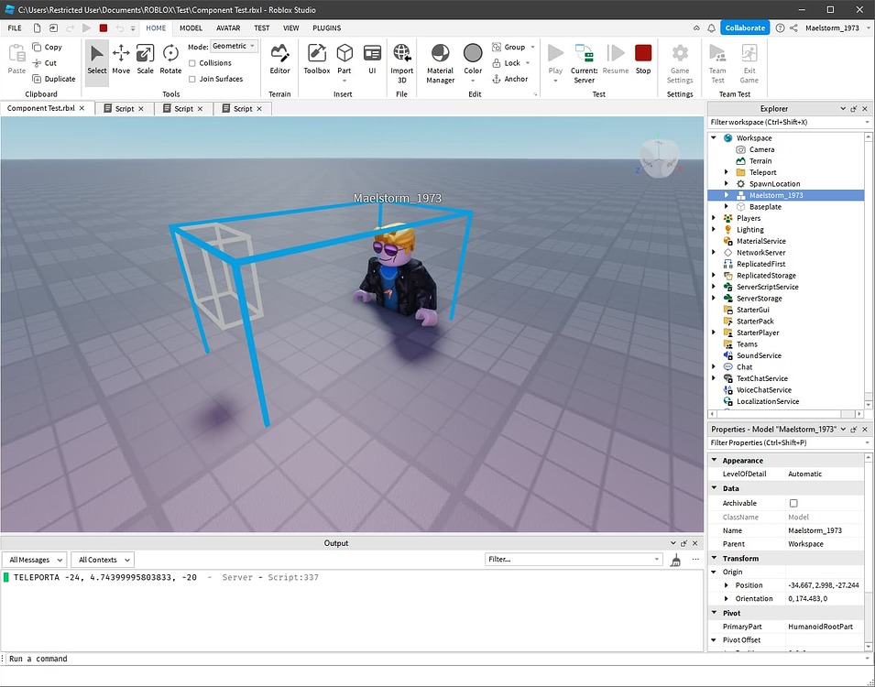Switch to the Model ribbon tab
This screenshot has height=687, width=875.
tap(190, 27)
